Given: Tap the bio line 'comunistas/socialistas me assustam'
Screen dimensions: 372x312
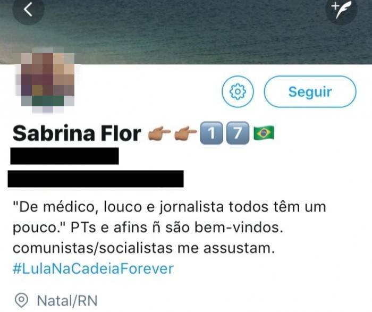Looking at the screenshot, I should (144, 248).
